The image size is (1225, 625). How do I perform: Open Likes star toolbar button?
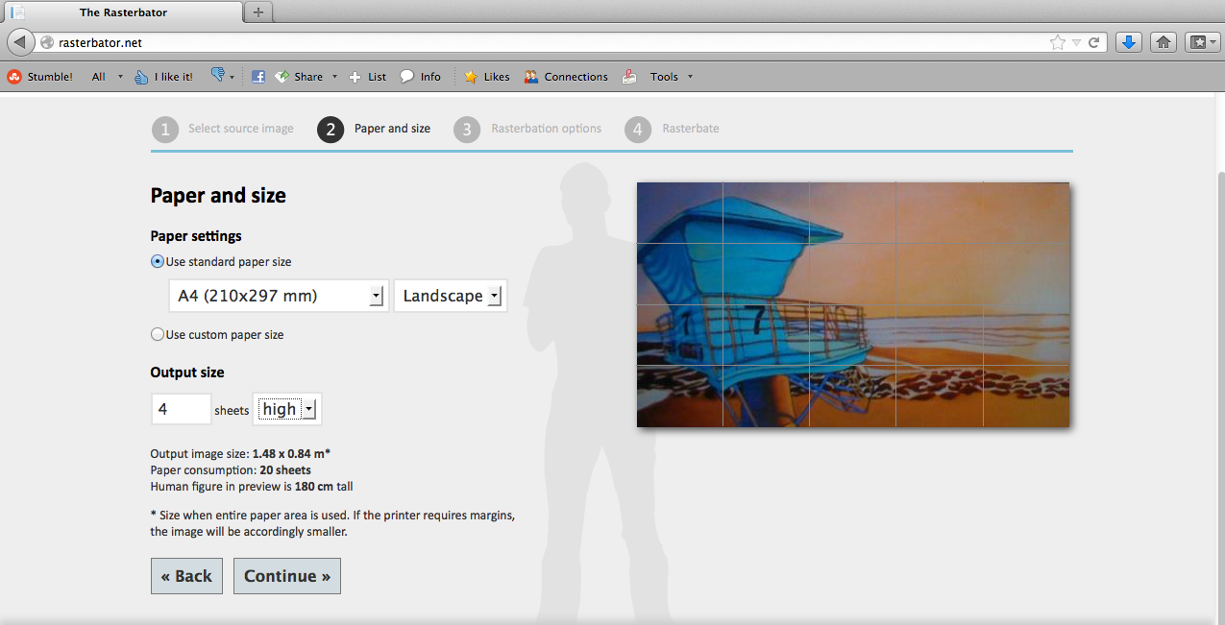click(487, 77)
